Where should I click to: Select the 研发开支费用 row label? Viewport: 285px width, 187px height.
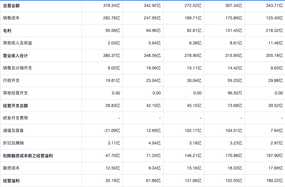coord(15,118)
